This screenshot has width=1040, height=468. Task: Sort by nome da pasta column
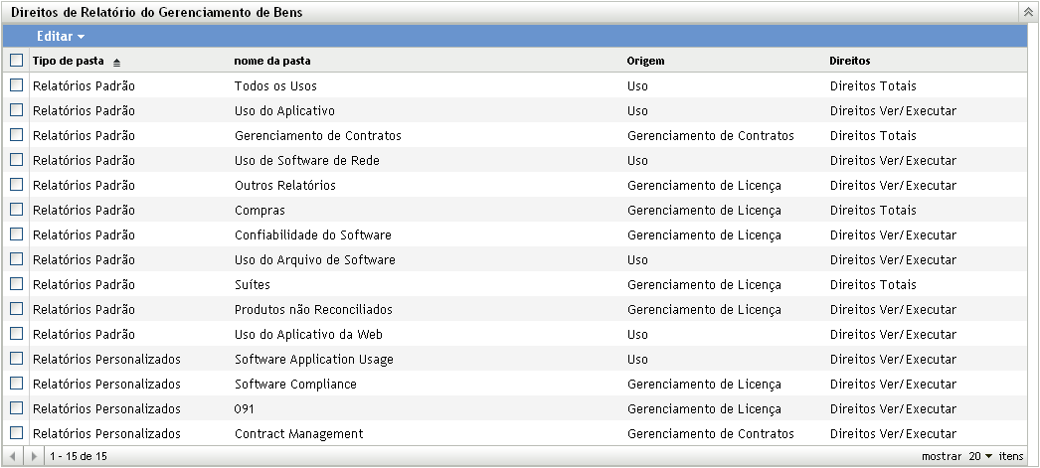[x=271, y=61]
